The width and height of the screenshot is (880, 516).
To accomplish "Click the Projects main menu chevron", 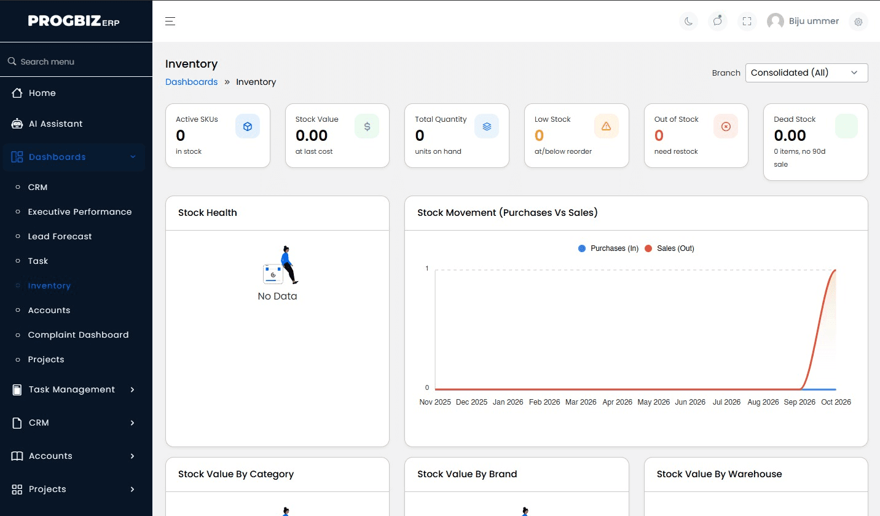I will (x=133, y=489).
